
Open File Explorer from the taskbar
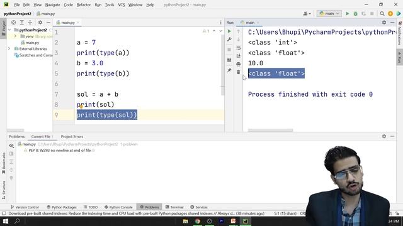point(185,221)
